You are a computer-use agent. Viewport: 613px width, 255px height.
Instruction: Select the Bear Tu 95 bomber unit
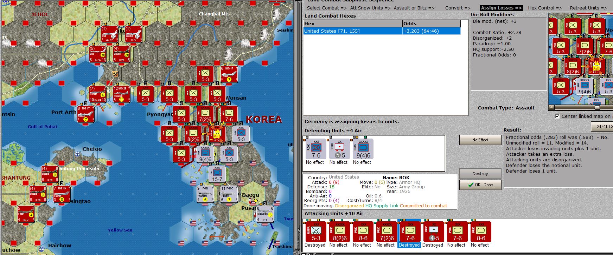(x=97, y=54)
